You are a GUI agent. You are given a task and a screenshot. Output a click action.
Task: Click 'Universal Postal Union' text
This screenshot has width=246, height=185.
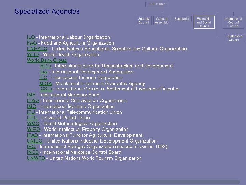pyautogui.click(x=65, y=118)
